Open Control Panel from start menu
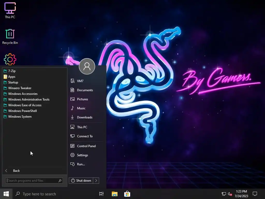265x199 pixels. [x=86, y=146]
